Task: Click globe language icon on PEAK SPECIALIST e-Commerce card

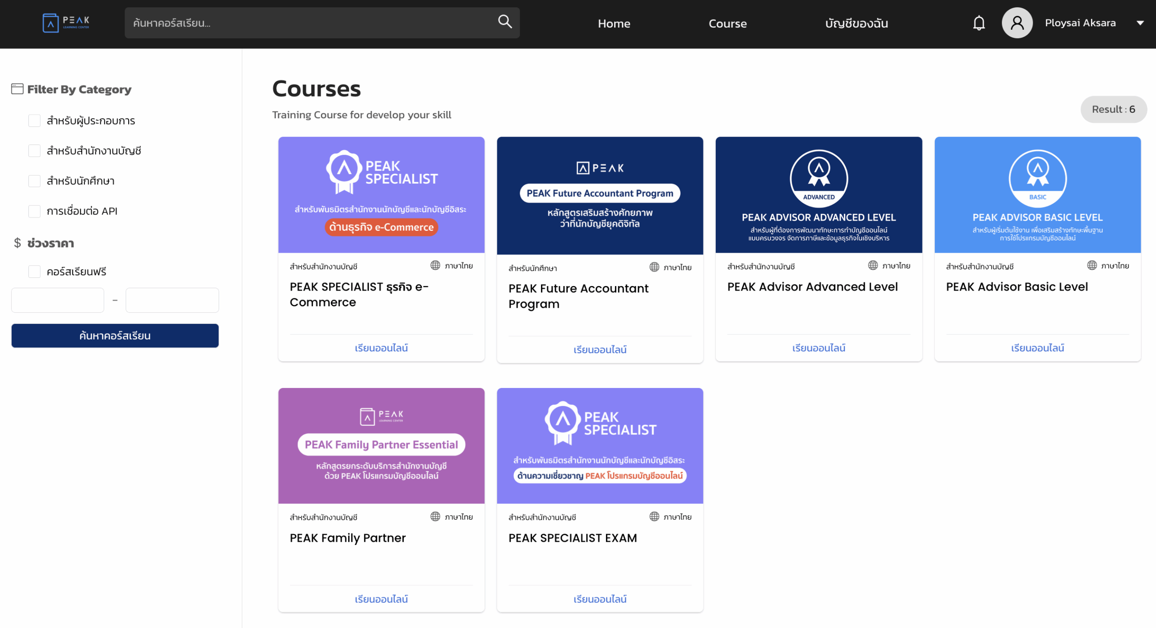Action: click(x=435, y=265)
